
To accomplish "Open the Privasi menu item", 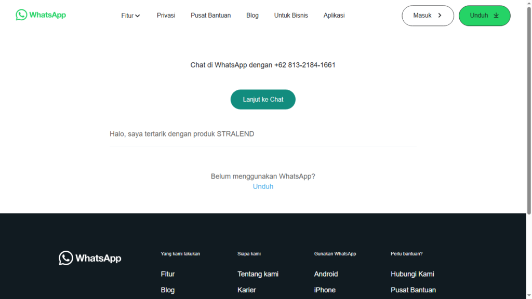I will [x=166, y=15].
